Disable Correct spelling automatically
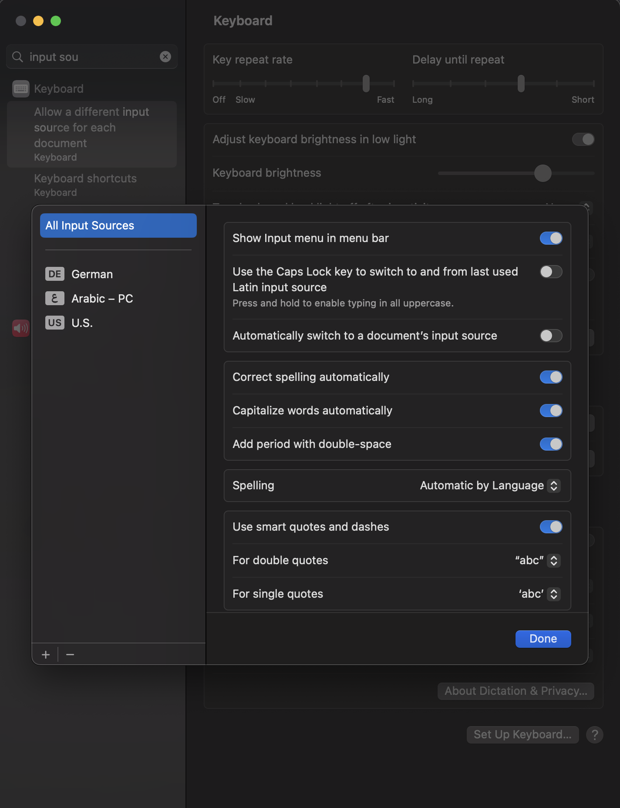 pos(551,377)
